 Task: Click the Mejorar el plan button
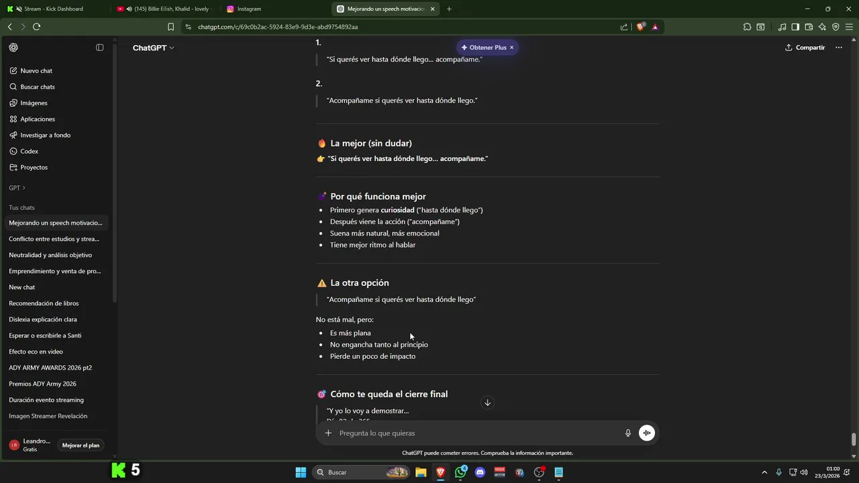(81, 445)
